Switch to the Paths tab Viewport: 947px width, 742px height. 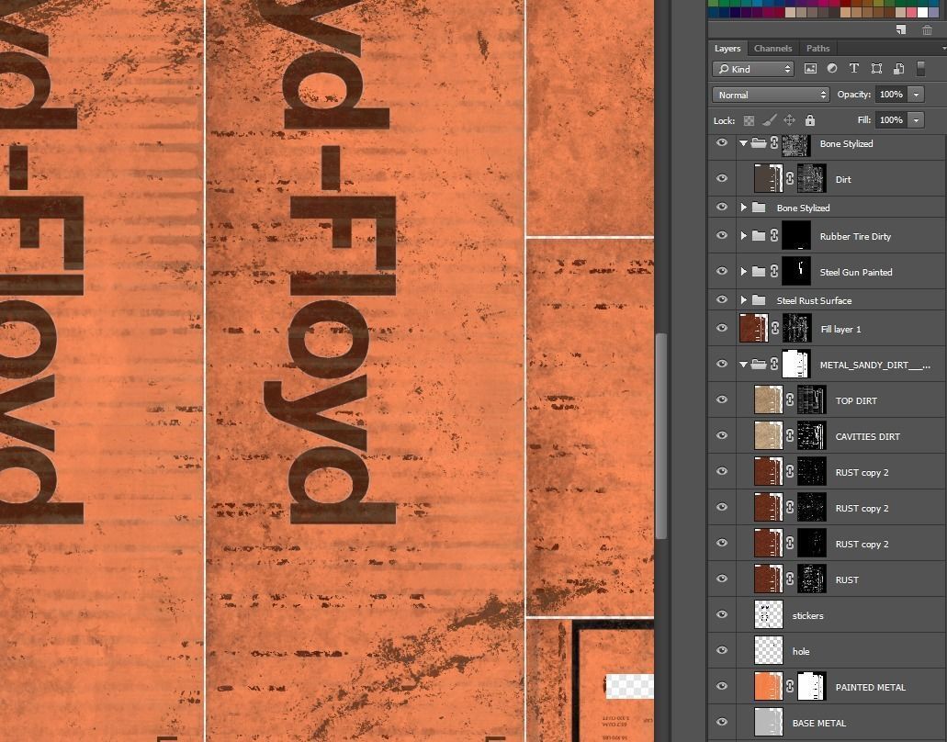(x=817, y=49)
